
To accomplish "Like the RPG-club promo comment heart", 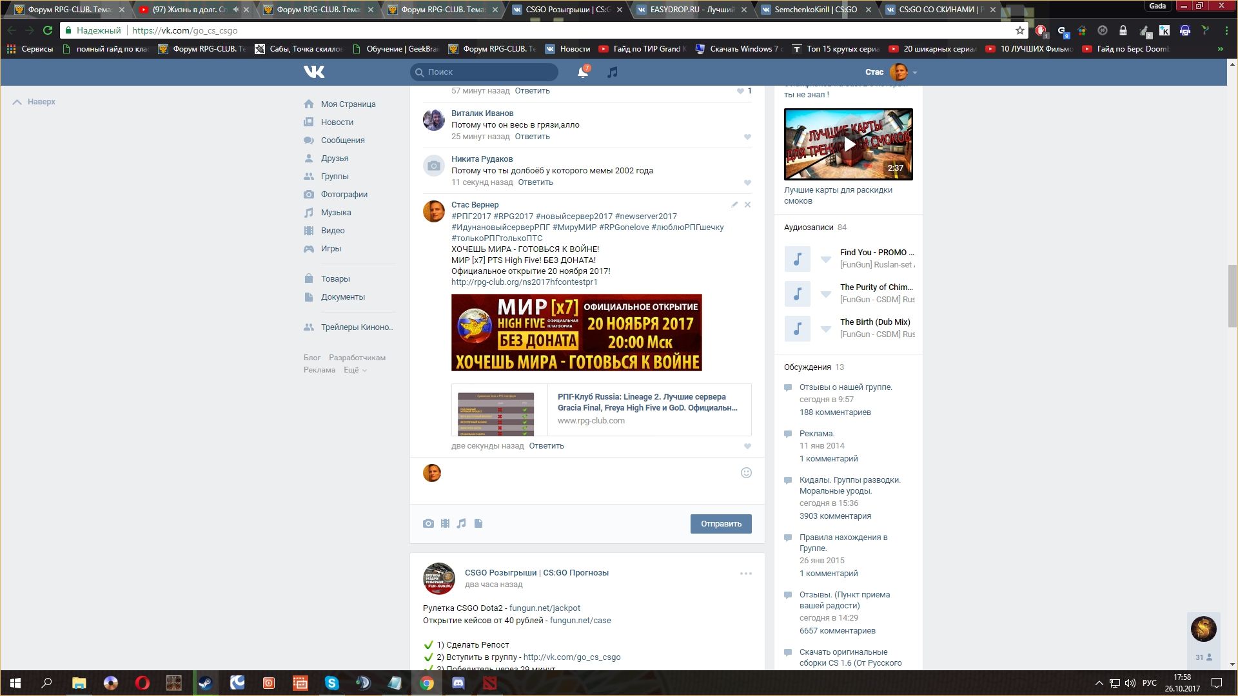I will (747, 446).
